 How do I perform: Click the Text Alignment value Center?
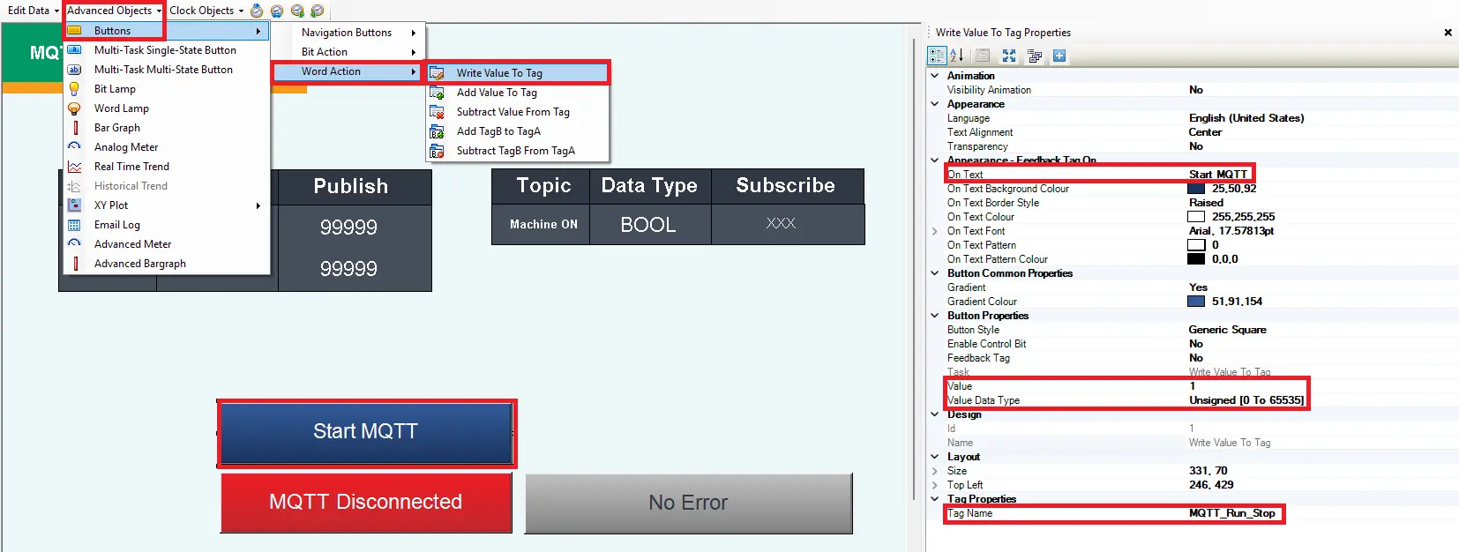pyautogui.click(x=1205, y=132)
